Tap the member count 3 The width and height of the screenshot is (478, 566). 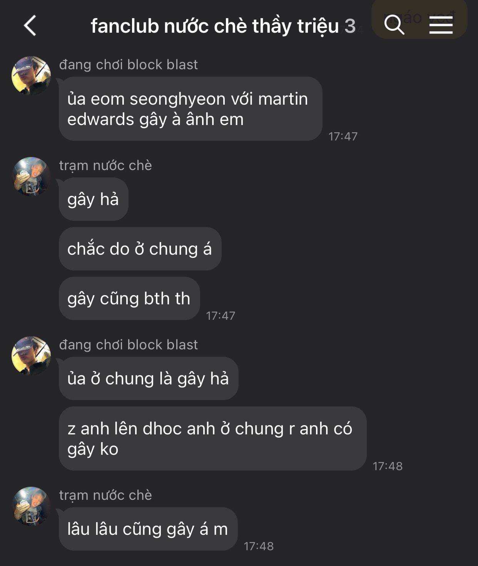coord(350,26)
